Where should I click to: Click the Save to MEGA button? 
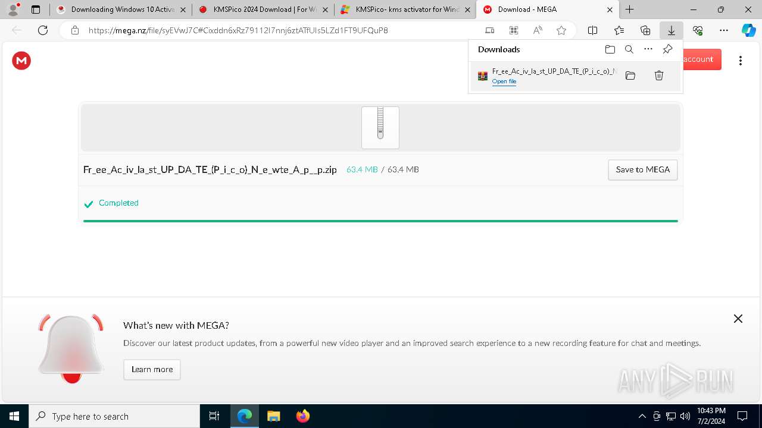tap(643, 169)
